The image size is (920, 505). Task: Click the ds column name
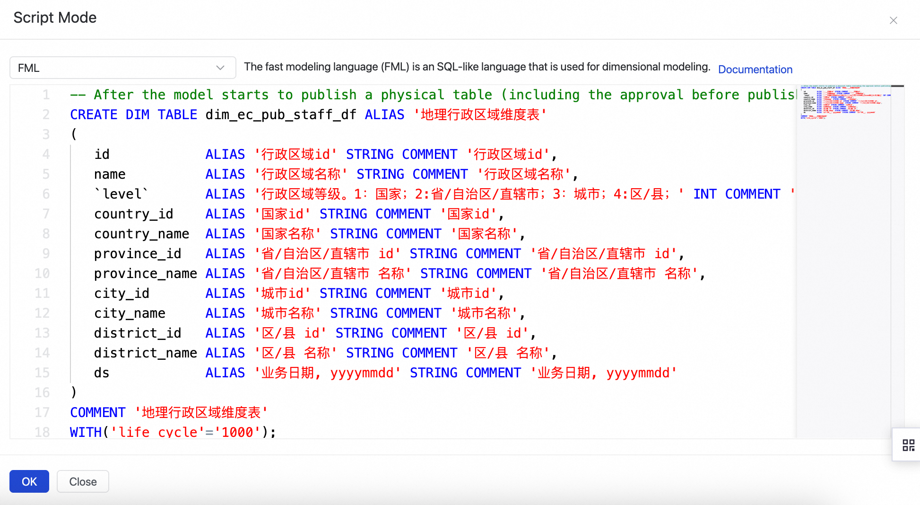102,373
